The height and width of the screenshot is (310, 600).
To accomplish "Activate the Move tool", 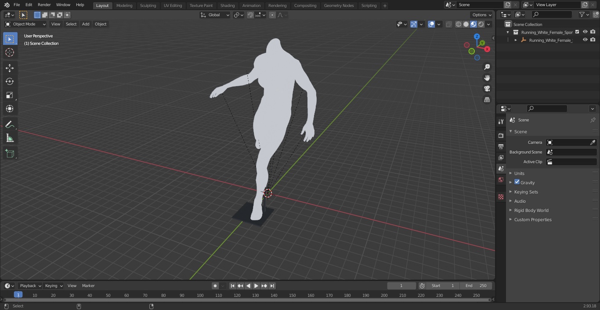I will pyautogui.click(x=10, y=68).
